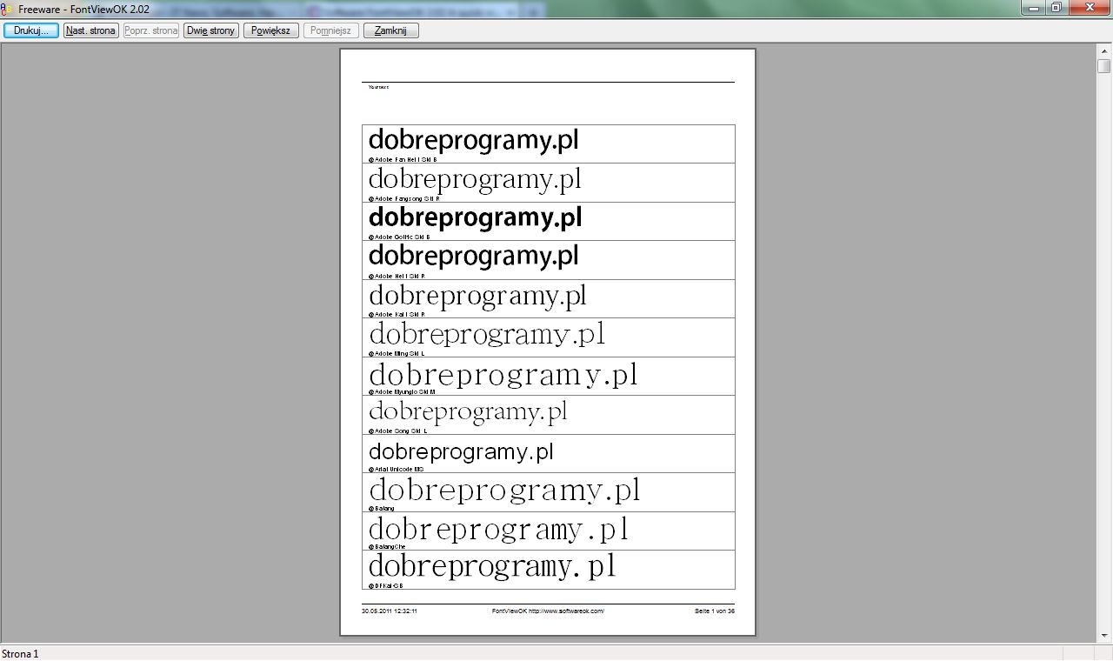Click the @Arial Unicode MS label
Screen dimensions: 1113x661
396,470
